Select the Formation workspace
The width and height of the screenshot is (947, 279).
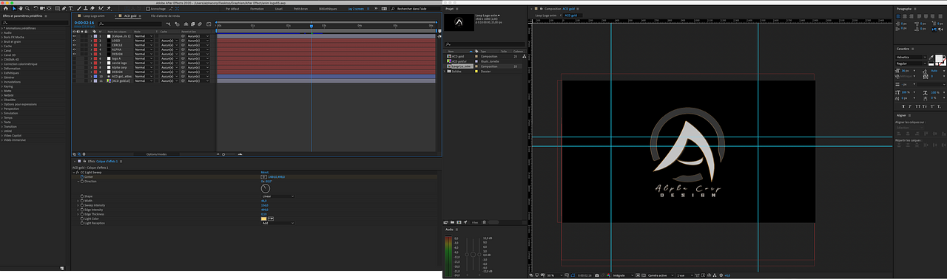click(257, 9)
